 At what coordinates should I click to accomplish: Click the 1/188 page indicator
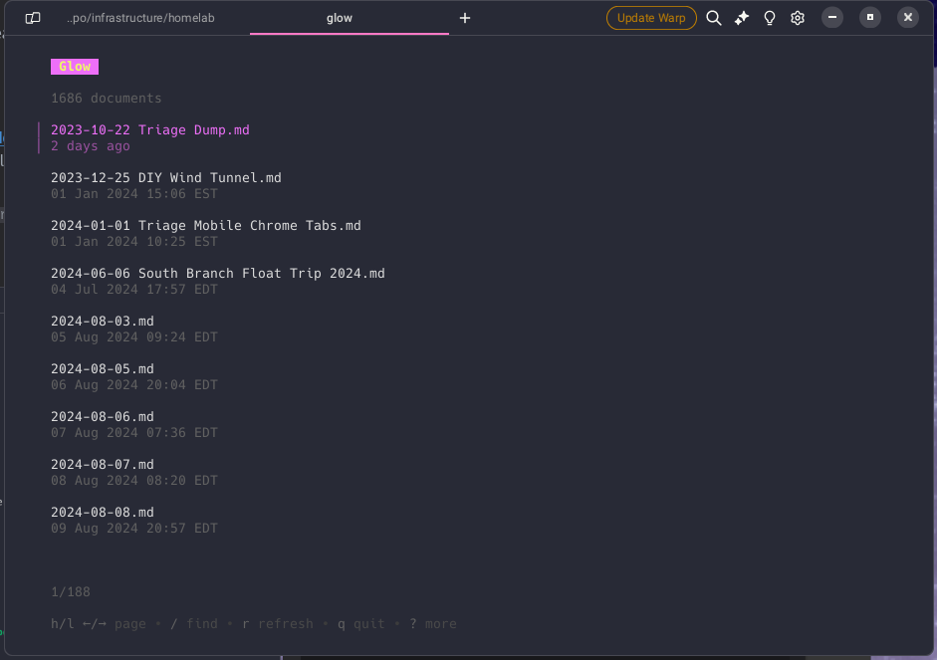[71, 592]
